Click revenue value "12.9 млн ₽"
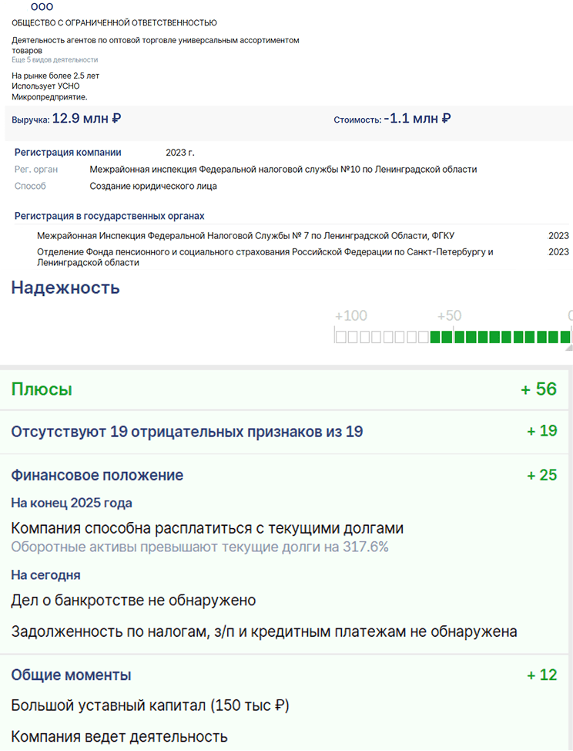The image size is (573, 751). coord(86,118)
